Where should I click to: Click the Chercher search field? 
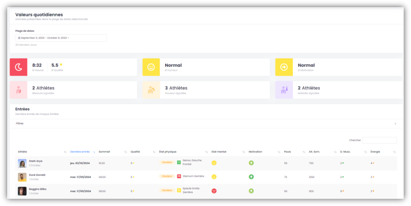click(x=379, y=140)
